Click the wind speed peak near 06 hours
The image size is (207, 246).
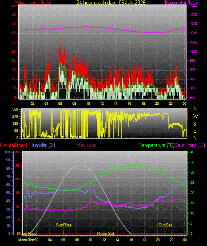point(61,37)
